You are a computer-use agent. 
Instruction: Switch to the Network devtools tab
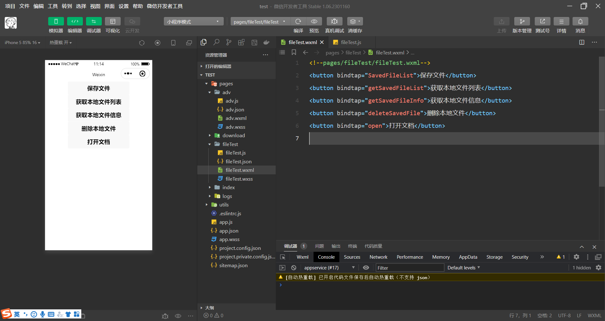pyautogui.click(x=378, y=257)
